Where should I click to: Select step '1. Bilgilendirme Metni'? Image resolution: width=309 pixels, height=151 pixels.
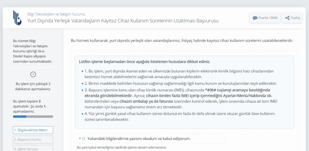[x=33, y=130]
